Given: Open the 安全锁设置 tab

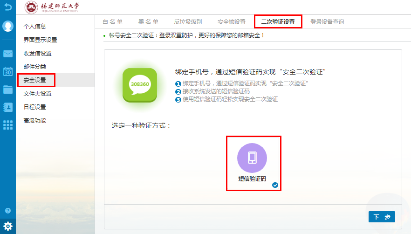Looking at the screenshot, I should pos(232,22).
